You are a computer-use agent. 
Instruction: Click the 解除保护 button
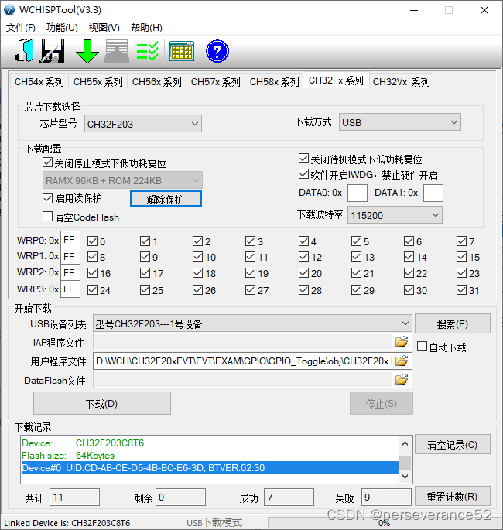pyautogui.click(x=166, y=199)
